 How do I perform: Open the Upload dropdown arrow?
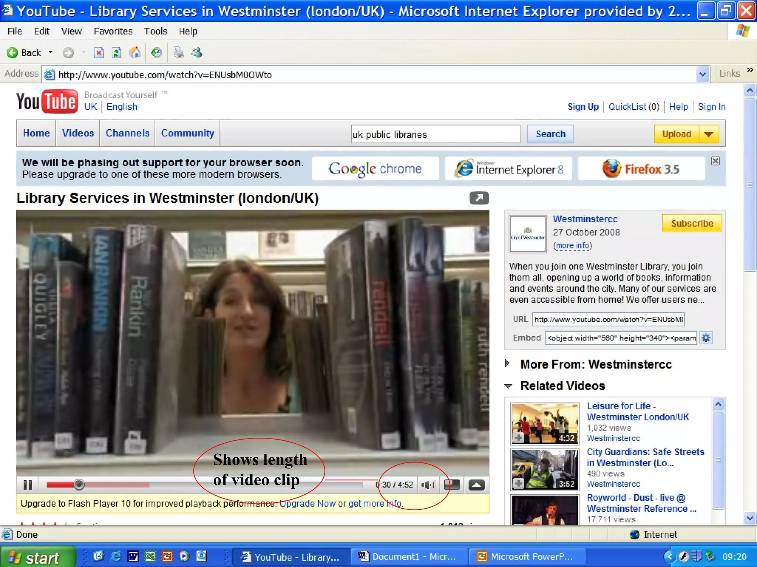(x=709, y=134)
